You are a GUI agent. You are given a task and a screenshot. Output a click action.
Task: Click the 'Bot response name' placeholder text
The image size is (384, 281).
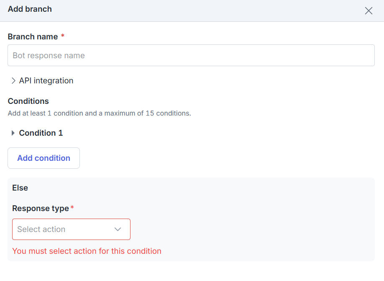[x=49, y=56]
